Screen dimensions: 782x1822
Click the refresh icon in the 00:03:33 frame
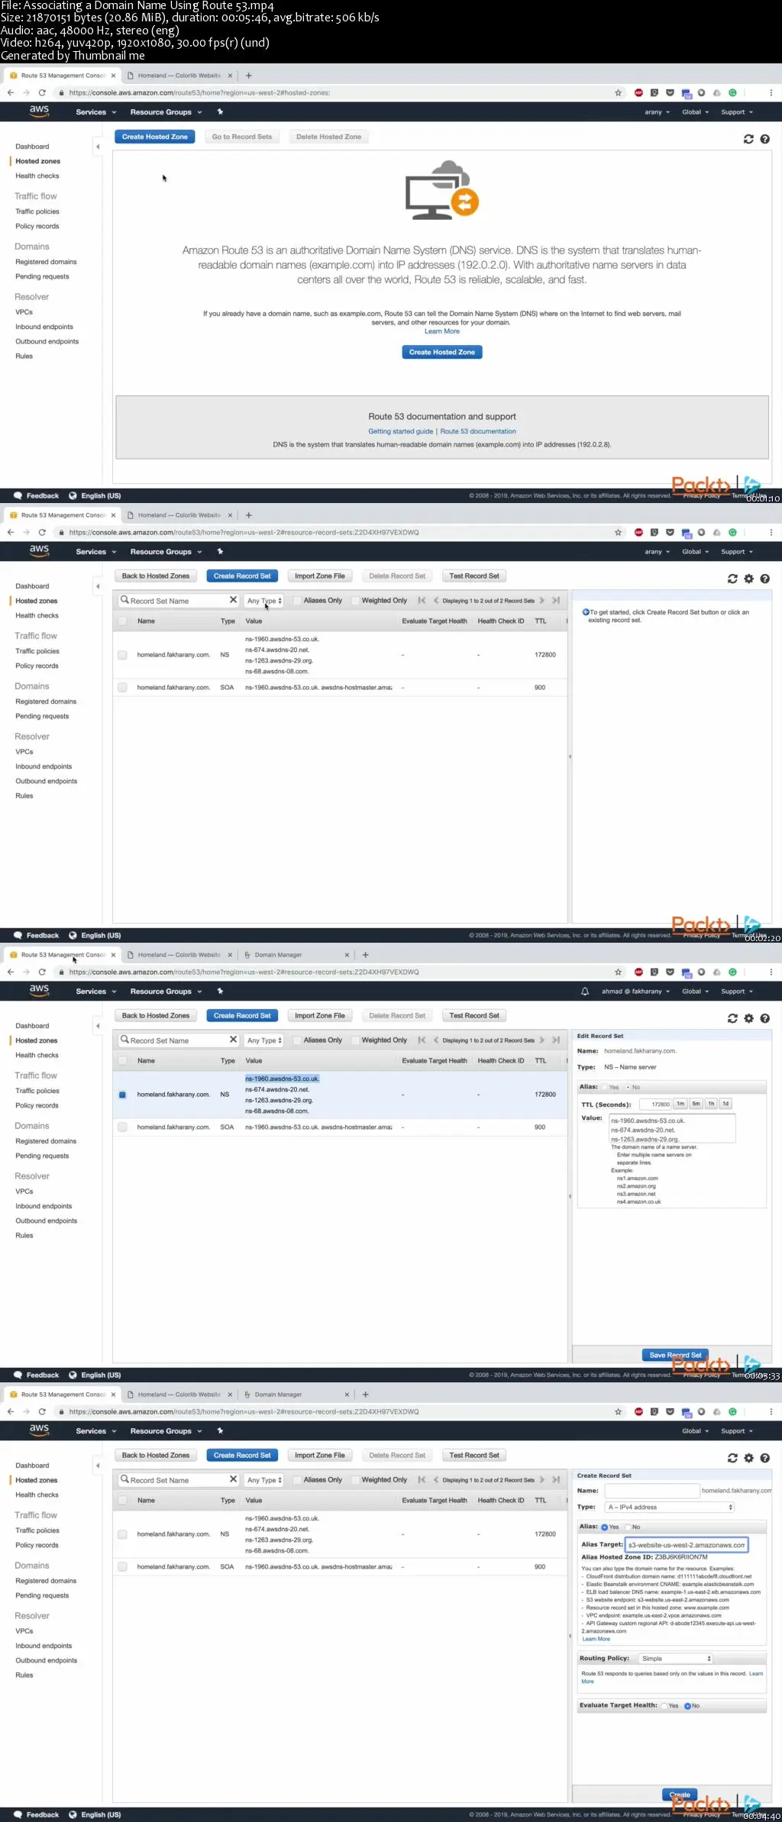click(732, 1018)
